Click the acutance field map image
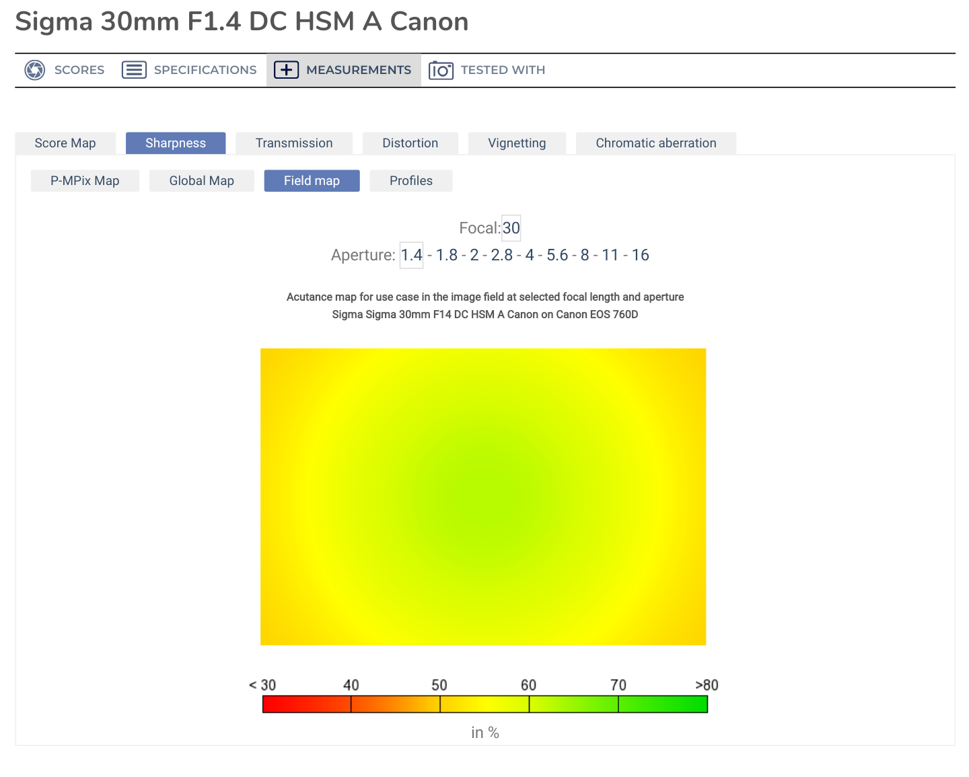 [x=483, y=496]
